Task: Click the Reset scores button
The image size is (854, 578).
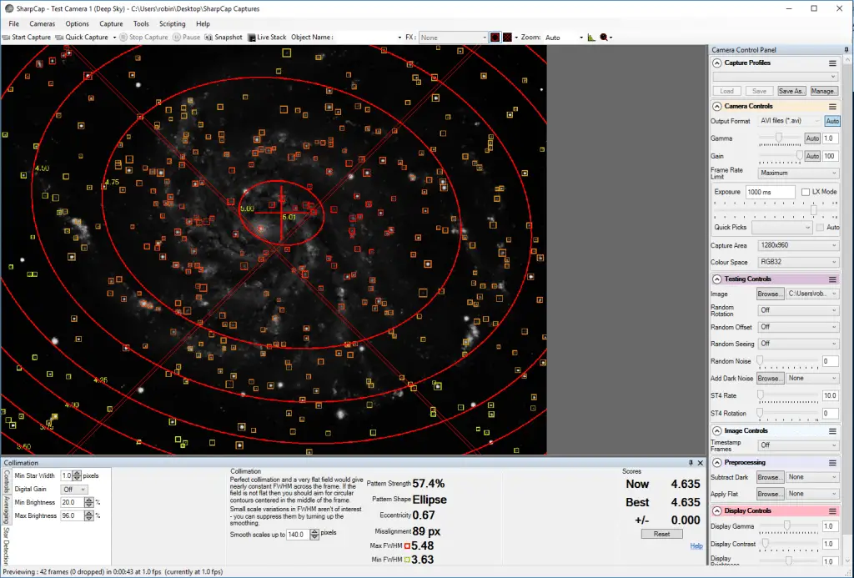Action: click(661, 534)
